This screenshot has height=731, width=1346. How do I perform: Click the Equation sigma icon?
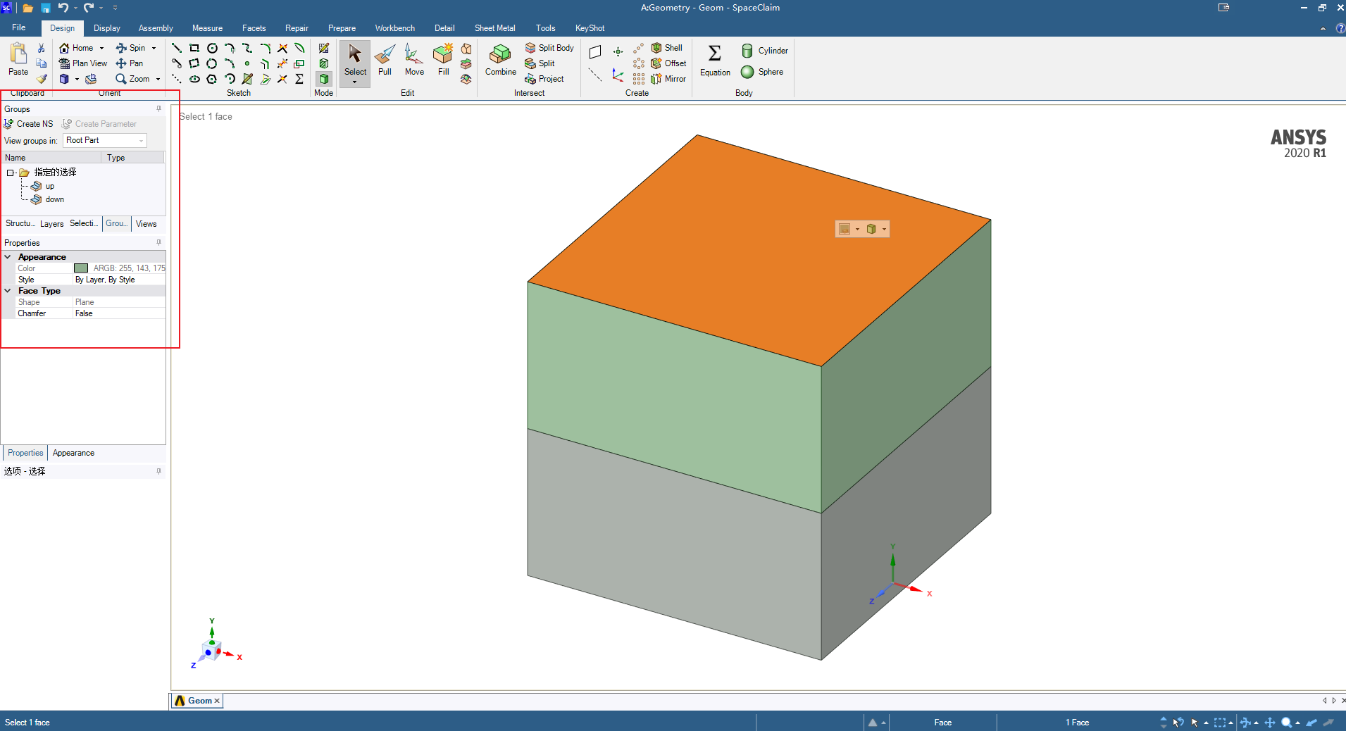tap(714, 54)
